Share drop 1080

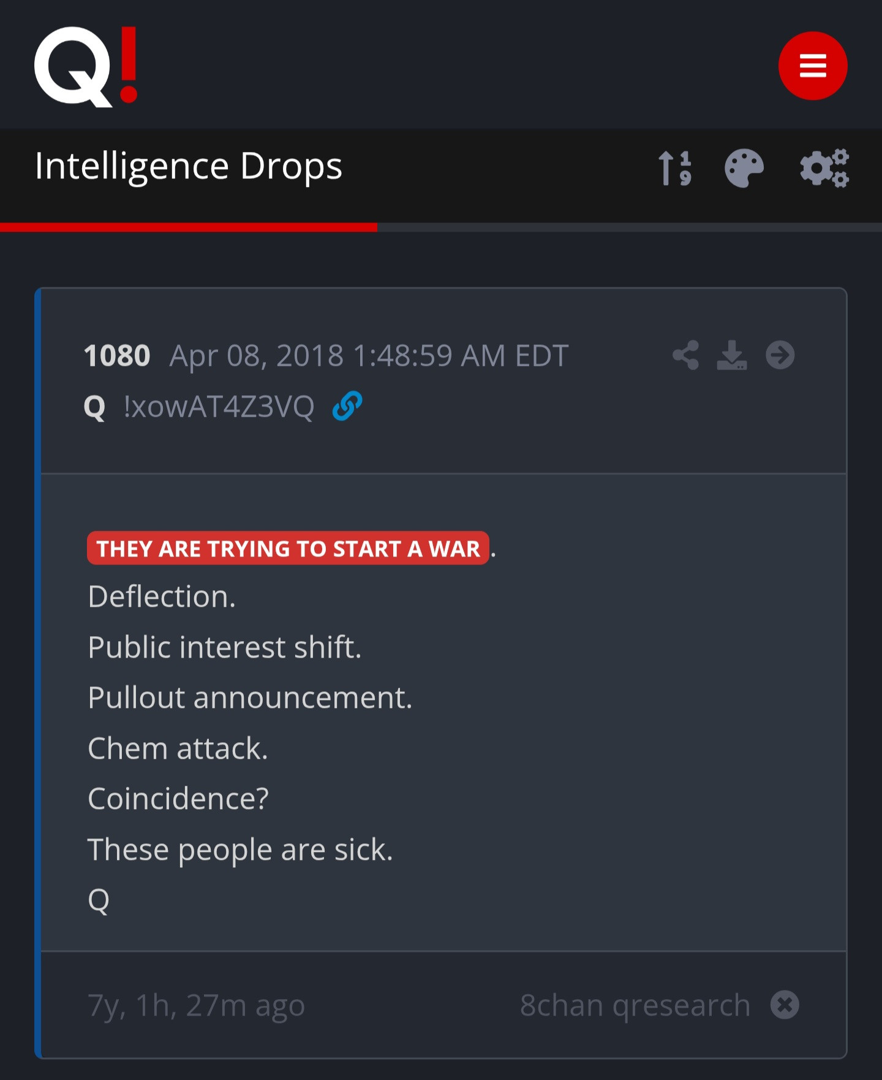click(x=685, y=356)
